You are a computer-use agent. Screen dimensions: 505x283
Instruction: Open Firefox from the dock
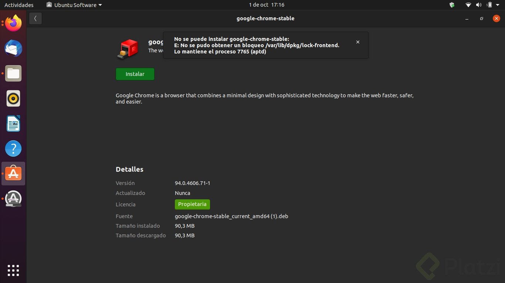pos(13,24)
